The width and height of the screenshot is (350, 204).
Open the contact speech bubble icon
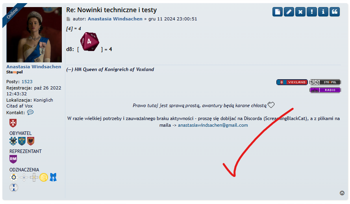[30, 112]
